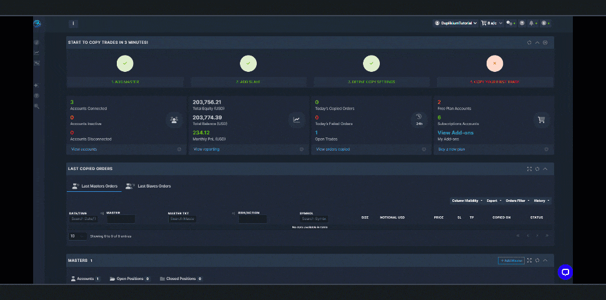This screenshot has width=606, height=300.
Task: Click the shopping cart icon in the top bar
Action: pyautogui.click(x=484, y=23)
